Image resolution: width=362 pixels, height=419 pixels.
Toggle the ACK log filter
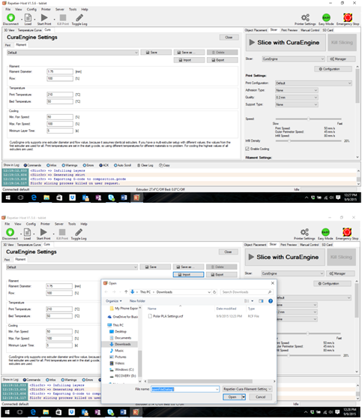pos(101,165)
